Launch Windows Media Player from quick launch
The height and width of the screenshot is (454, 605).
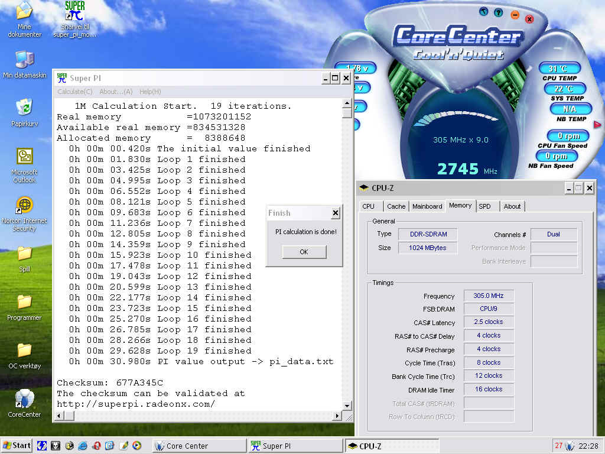[136, 446]
